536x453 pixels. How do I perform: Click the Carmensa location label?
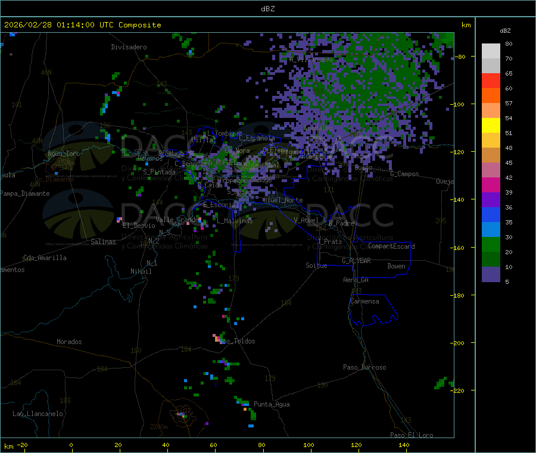[364, 301]
